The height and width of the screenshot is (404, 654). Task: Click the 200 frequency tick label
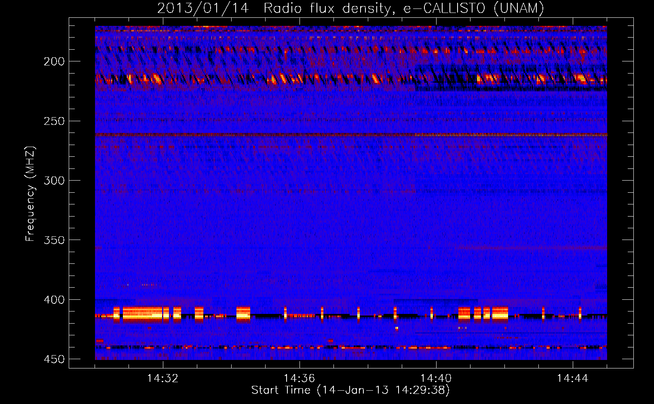[x=54, y=61]
